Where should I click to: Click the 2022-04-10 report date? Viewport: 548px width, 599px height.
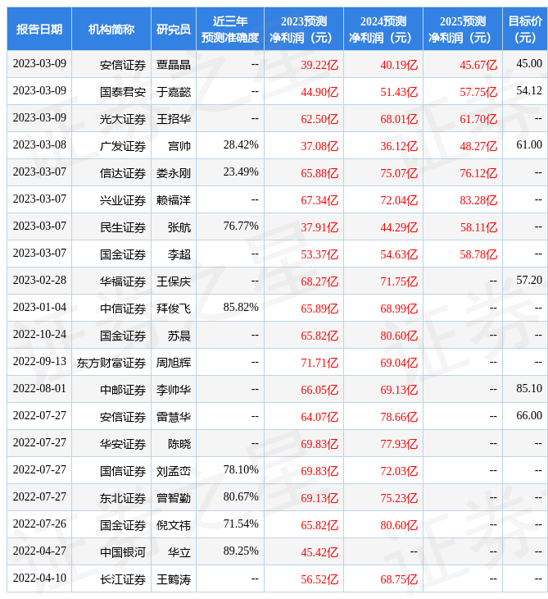(x=39, y=578)
